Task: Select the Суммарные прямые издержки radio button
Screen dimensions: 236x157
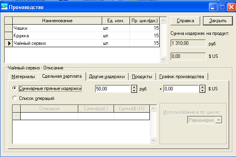Action: 15,88
